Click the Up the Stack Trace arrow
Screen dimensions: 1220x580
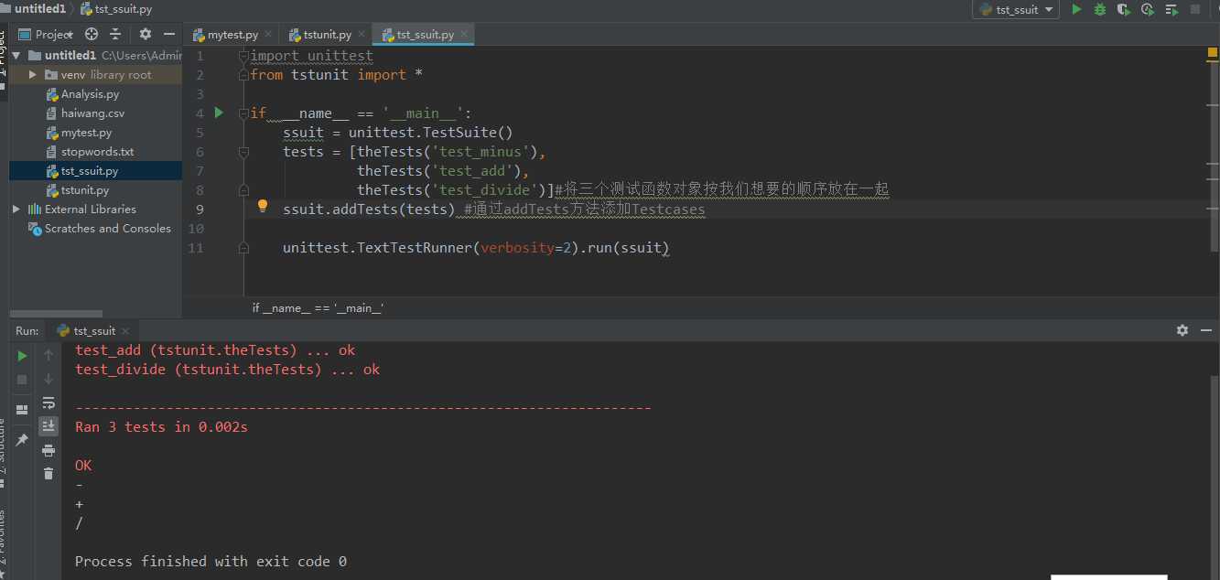(x=49, y=356)
